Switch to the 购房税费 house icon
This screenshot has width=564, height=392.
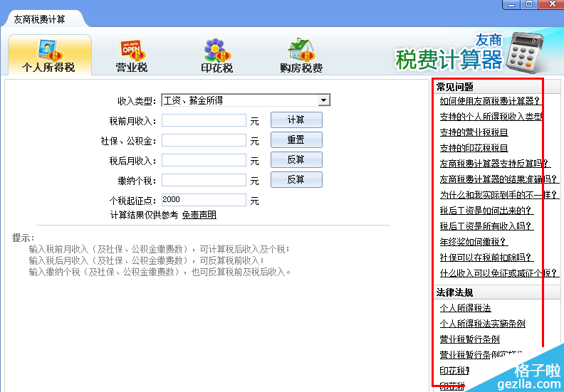pos(301,50)
